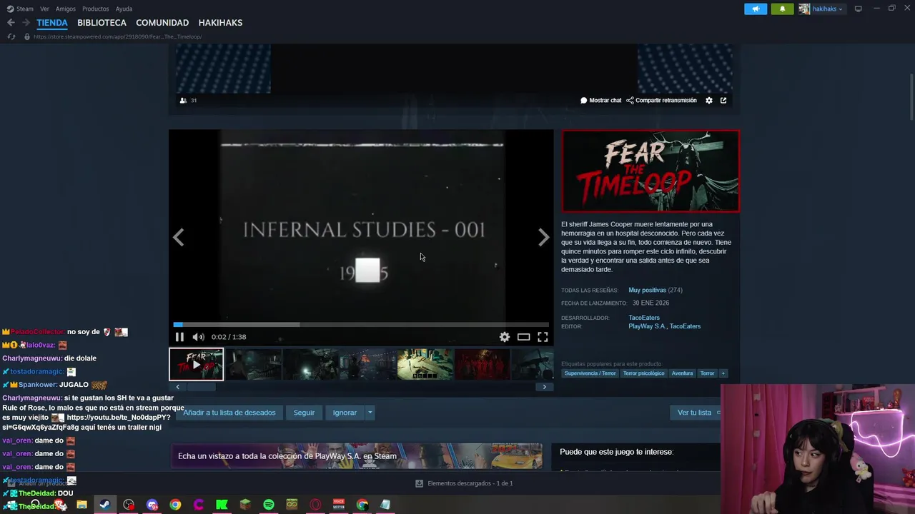This screenshot has height=514, width=915.
Task: Open developer TacoEaters link
Action: 644,318
